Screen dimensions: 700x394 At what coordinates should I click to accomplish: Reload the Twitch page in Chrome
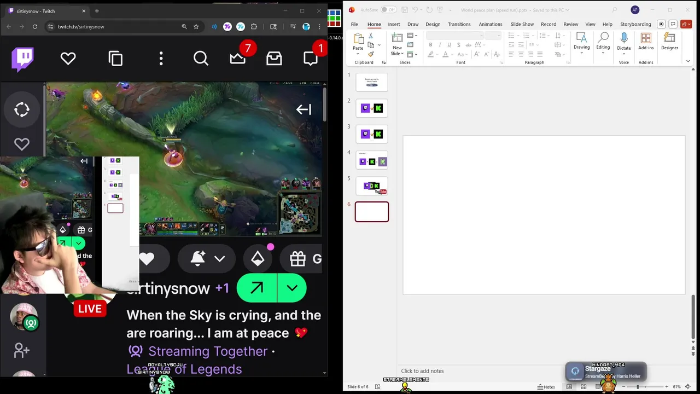[x=35, y=26]
